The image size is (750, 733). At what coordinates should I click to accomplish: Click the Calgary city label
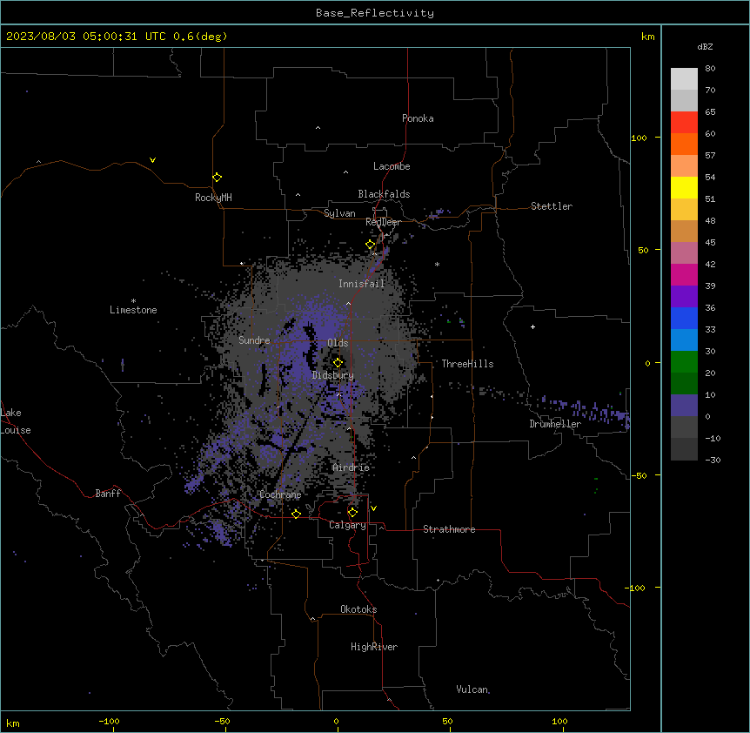pyautogui.click(x=347, y=525)
